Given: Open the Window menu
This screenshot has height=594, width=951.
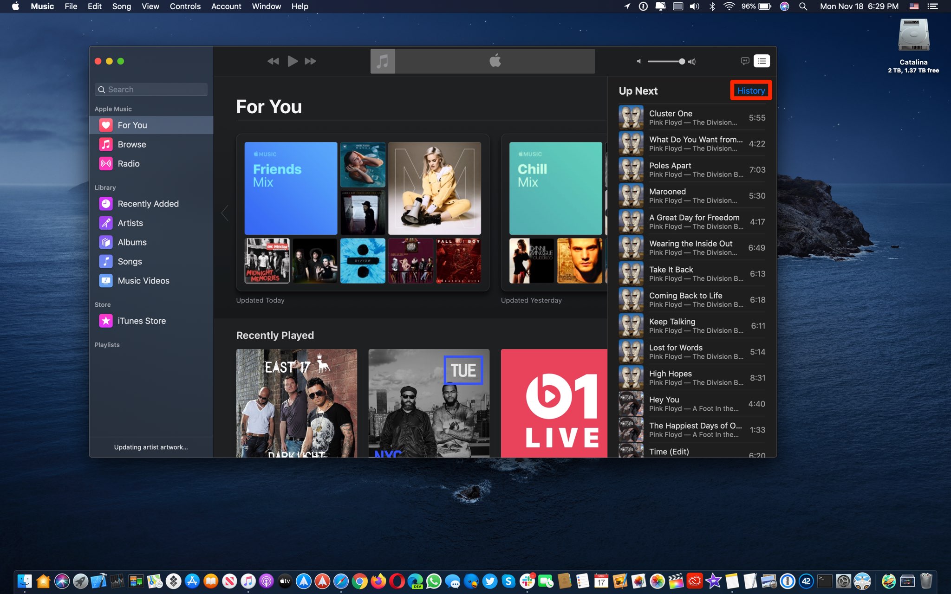Looking at the screenshot, I should coord(267,6).
